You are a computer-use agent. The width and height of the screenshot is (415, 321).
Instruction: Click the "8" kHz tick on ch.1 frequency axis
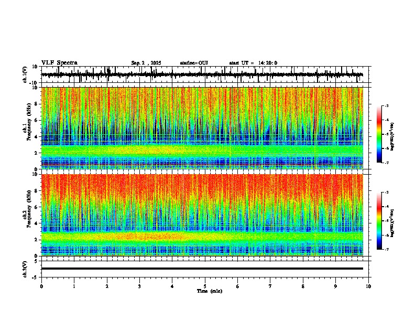[37, 104]
